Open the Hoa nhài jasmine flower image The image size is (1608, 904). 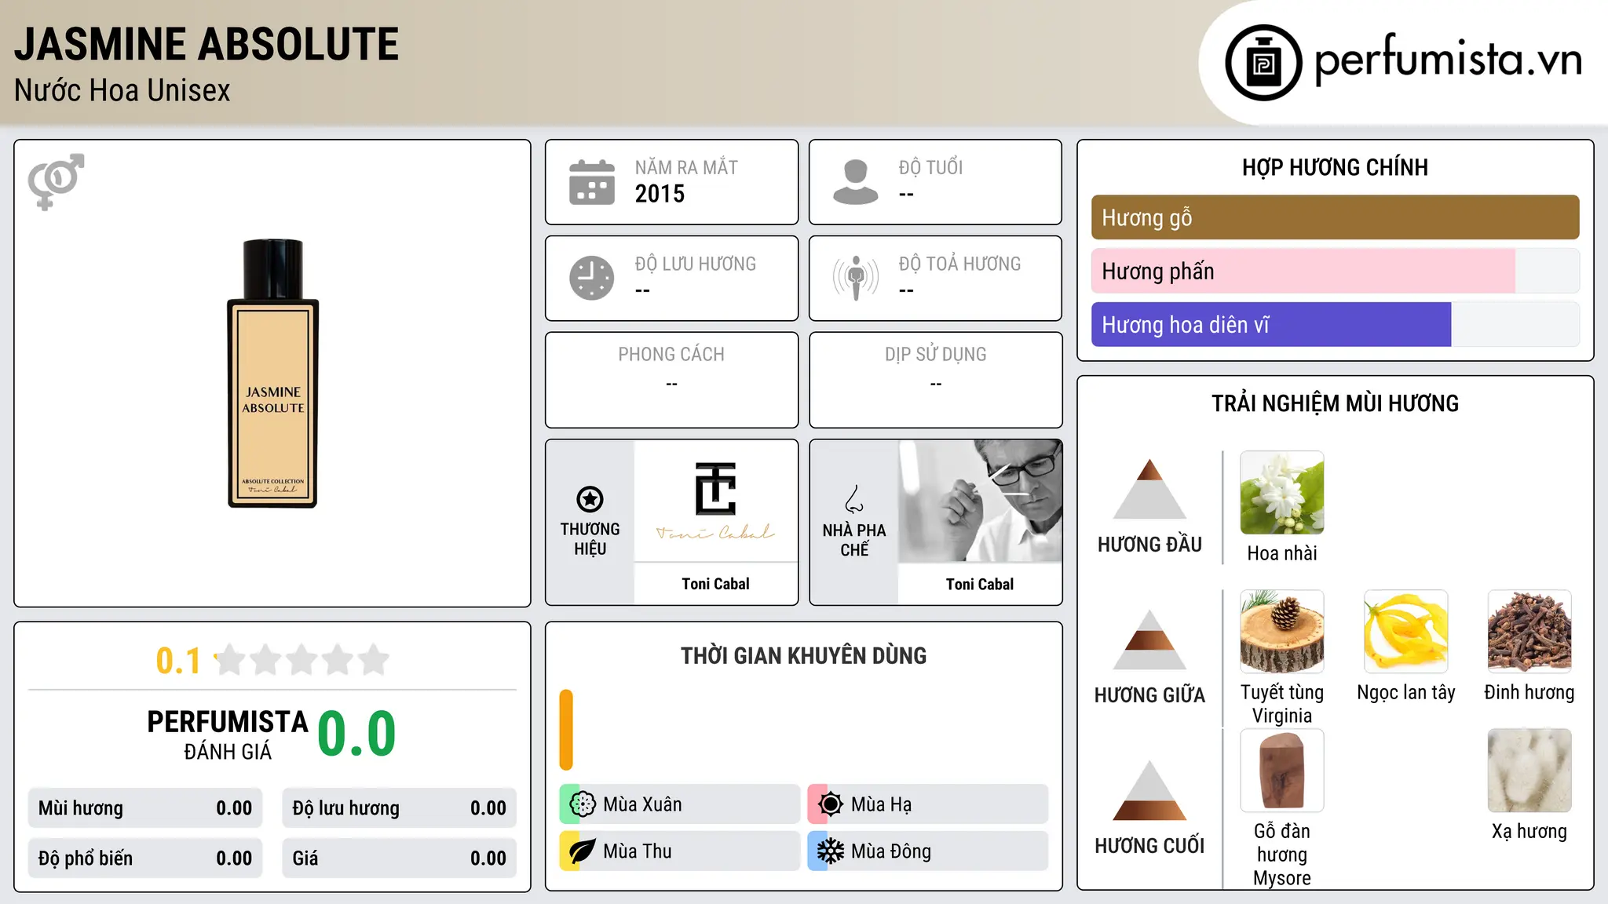[x=1281, y=493]
